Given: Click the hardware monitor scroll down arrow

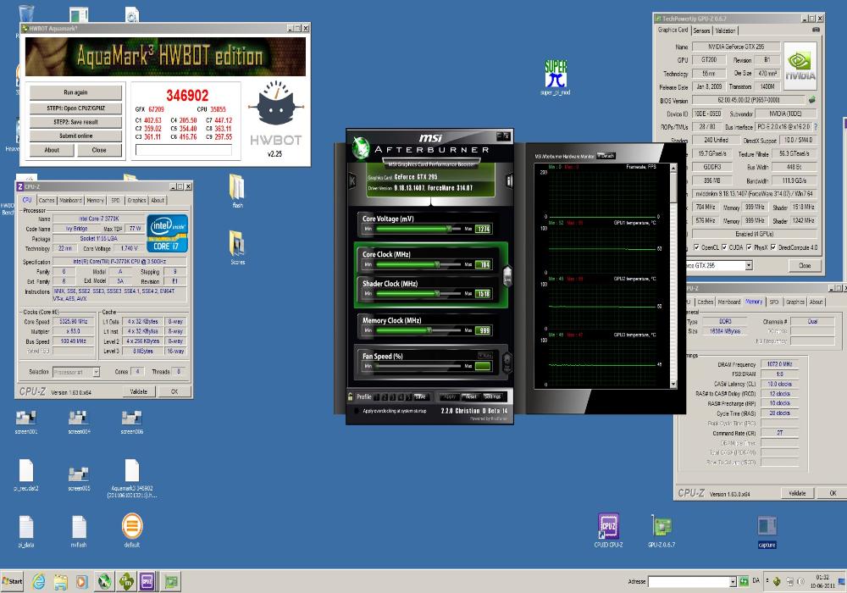Looking at the screenshot, I should tap(673, 384).
